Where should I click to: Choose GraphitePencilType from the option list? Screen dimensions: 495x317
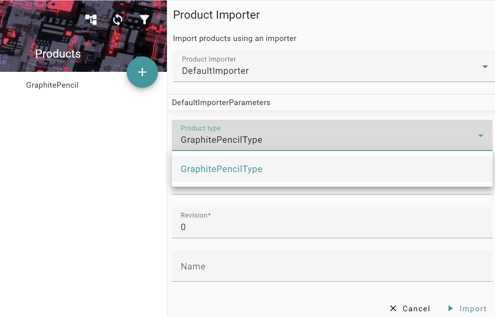(x=332, y=169)
